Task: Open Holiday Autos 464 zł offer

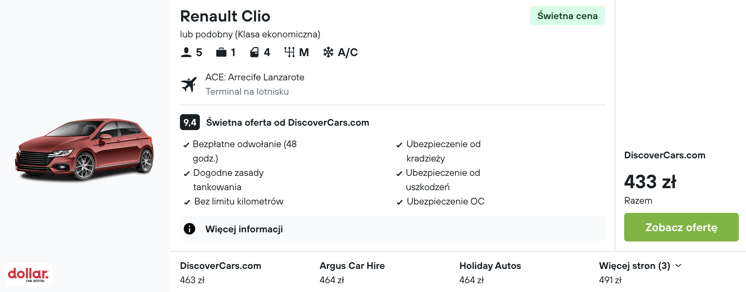Action: pos(490,273)
